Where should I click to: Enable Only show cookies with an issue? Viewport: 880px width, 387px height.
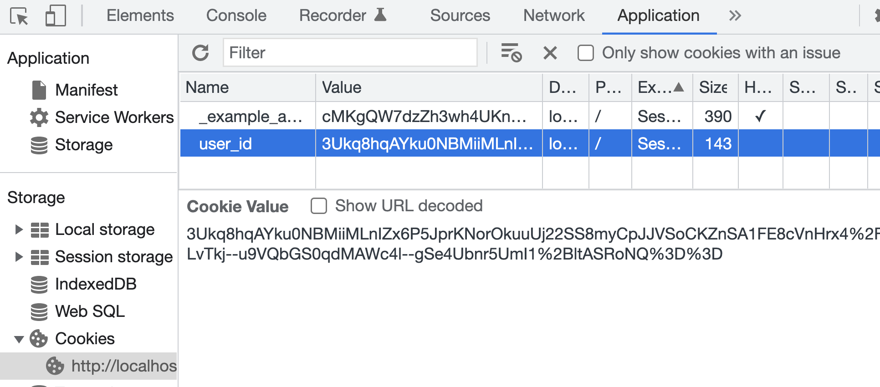(x=586, y=53)
